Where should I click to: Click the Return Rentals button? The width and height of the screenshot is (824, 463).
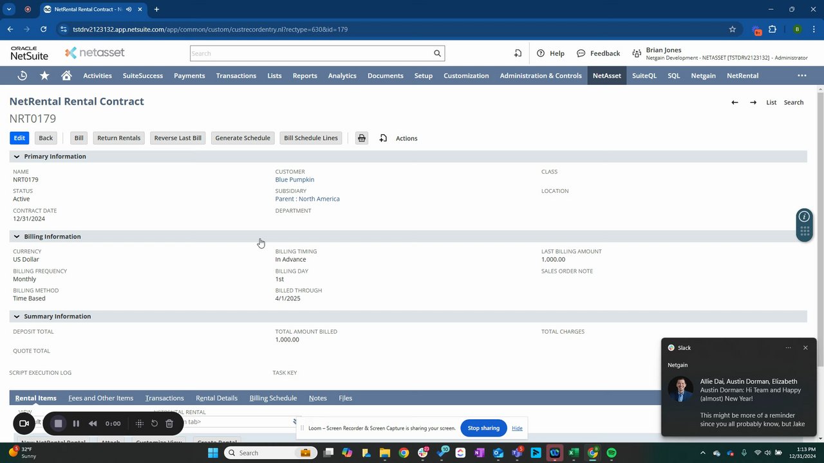[x=118, y=138]
